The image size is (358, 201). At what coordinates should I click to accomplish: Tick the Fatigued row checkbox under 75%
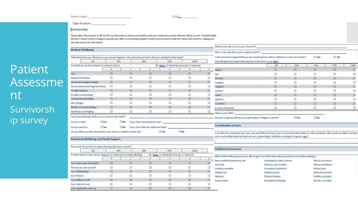pyautogui.click(x=335, y=87)
